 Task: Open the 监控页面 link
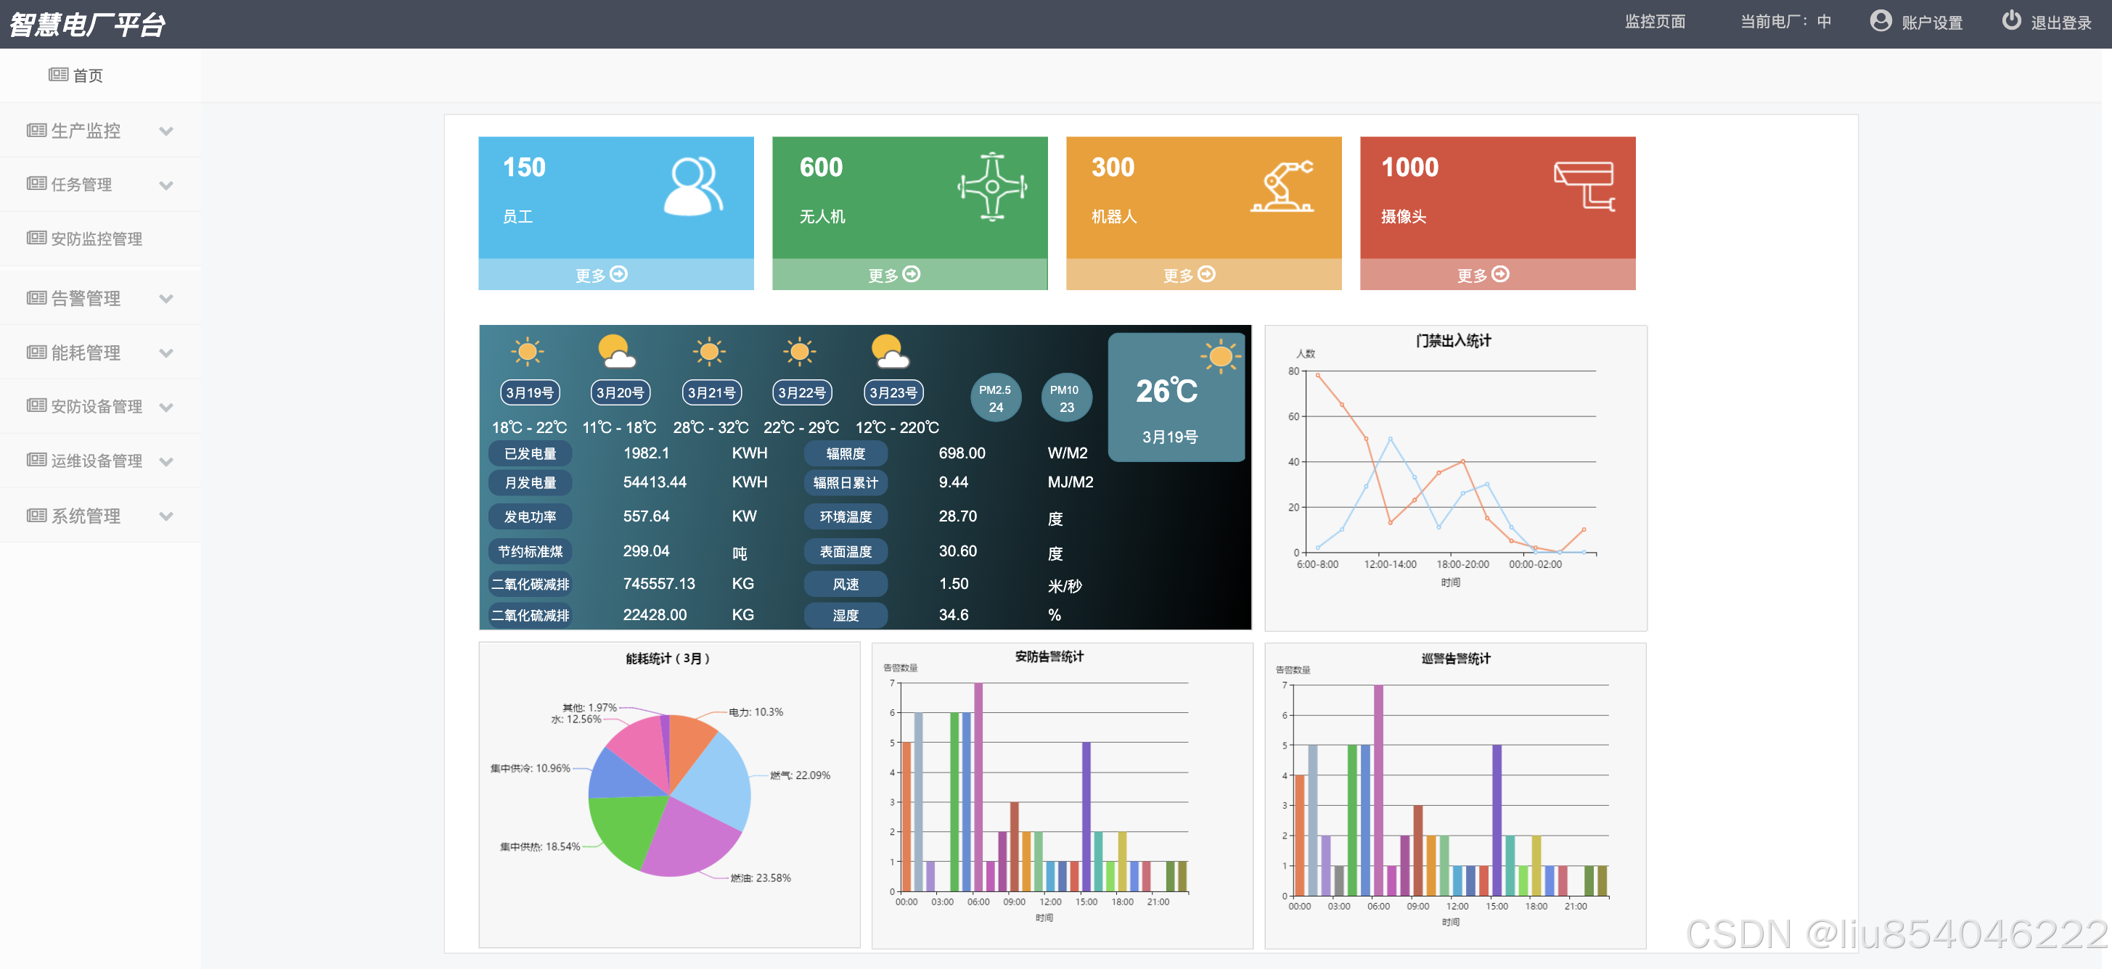(1655, 22)
